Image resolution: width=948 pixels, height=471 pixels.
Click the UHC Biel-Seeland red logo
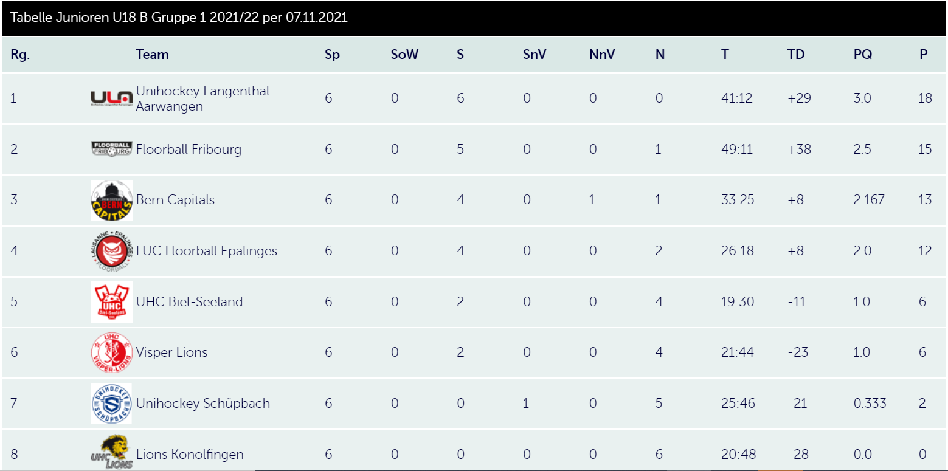(111, 301)
